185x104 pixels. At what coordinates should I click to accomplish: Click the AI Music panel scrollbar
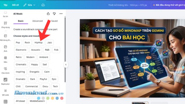point(65,49)
